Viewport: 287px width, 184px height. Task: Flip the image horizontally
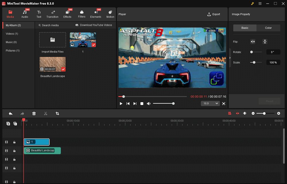point(253,42)
